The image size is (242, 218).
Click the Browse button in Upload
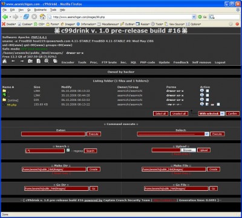click(188, 150)
